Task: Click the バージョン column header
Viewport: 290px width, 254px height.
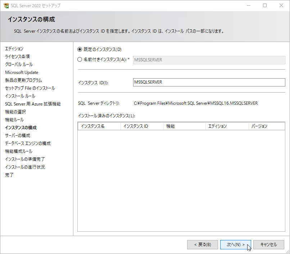Action: pyautogui.click(x=266, y=126)
